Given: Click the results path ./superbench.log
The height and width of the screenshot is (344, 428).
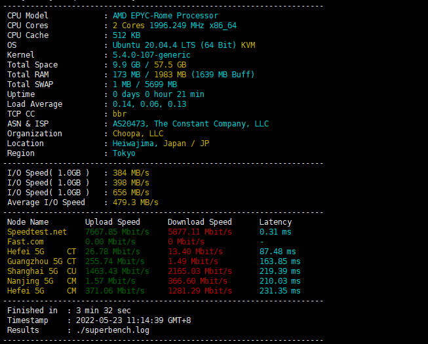Looking at the screenshot, I should [113, 330].
